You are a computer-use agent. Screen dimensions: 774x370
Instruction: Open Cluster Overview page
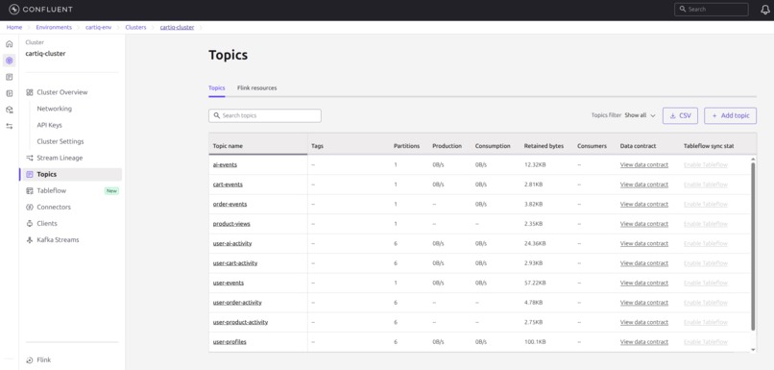click(x=62, y=92)
